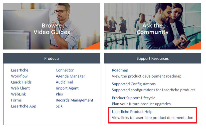
Task: Click the Product Support Lifecycle link
Action: (x=134, y=98)
